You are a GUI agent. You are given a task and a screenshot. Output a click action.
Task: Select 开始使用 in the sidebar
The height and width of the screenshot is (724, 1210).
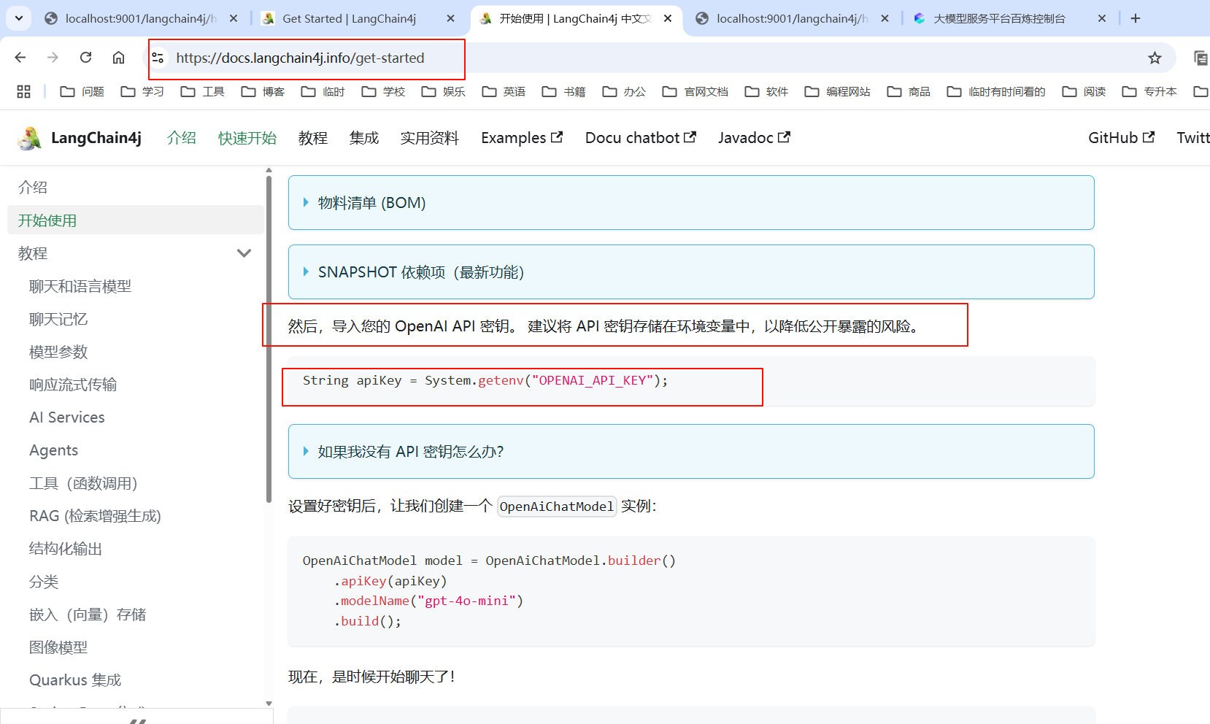click(136, 220)
